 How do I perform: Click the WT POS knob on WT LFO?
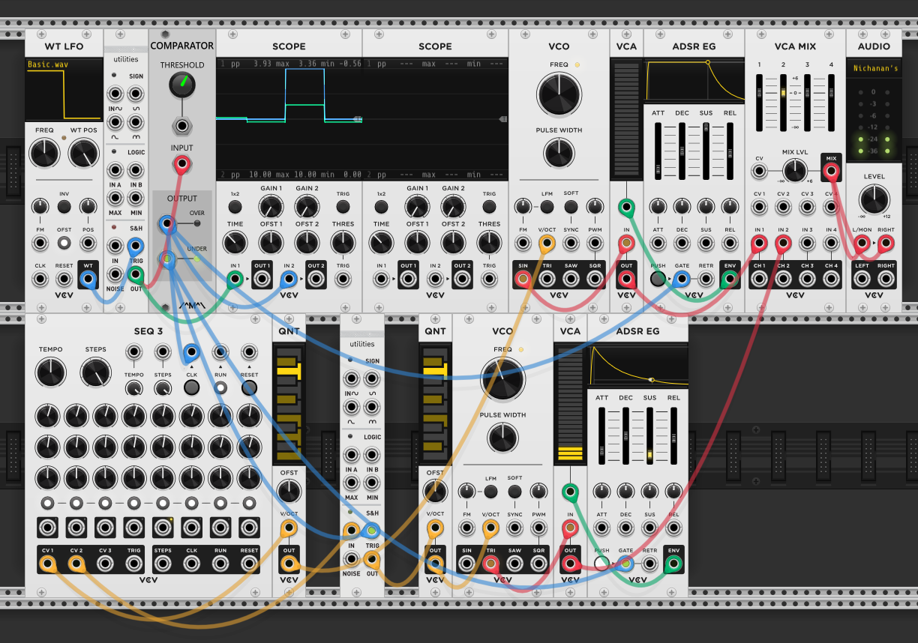coord(83,154)
